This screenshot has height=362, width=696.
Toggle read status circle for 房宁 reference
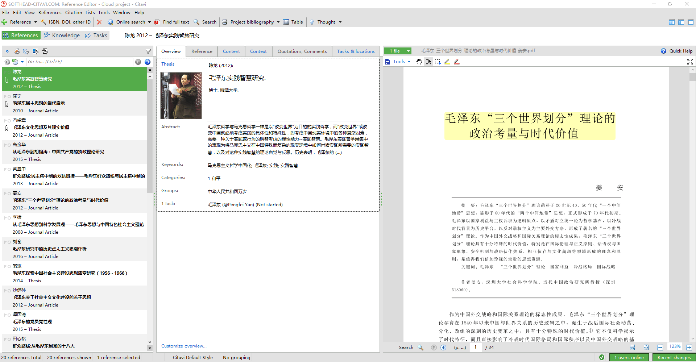(9, 96)
